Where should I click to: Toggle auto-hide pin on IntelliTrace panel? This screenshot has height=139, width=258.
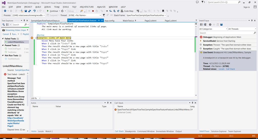[251, 21]
